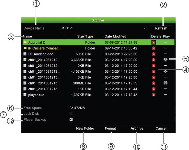Click trash icon on the 208MB file row
The image size is (189, 150).
(x=154, y=83)
